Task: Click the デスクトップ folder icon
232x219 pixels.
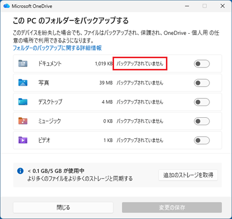Action: (23, 102)
